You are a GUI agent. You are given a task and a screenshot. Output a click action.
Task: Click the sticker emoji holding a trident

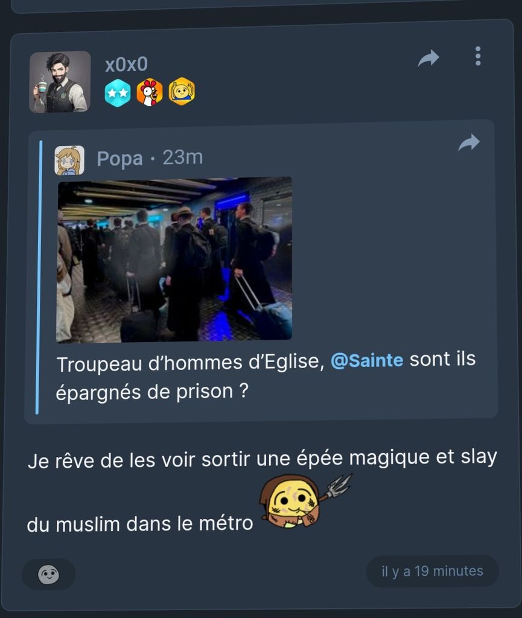point(305,500)
